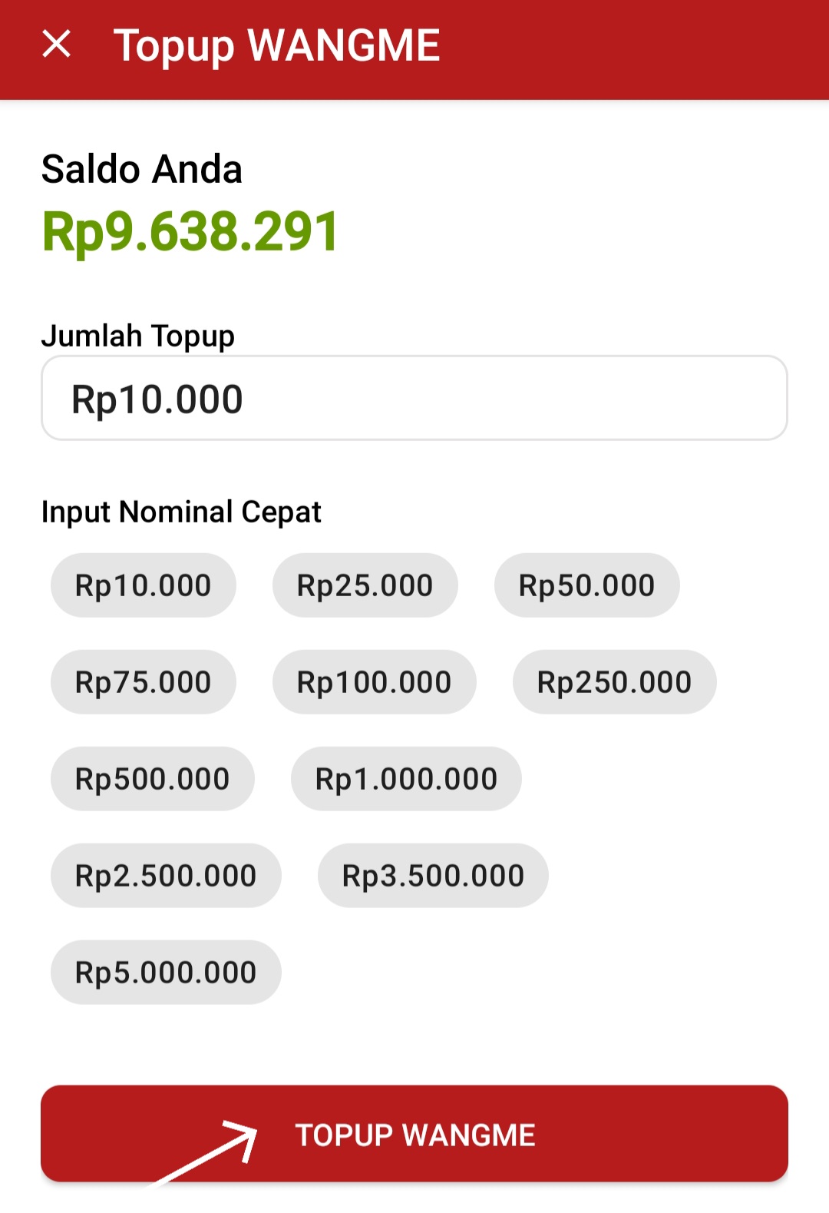Pick the Rp1.000.000 quick amount
This screenshot has height=1213, width=829.
tap(406, 779)
